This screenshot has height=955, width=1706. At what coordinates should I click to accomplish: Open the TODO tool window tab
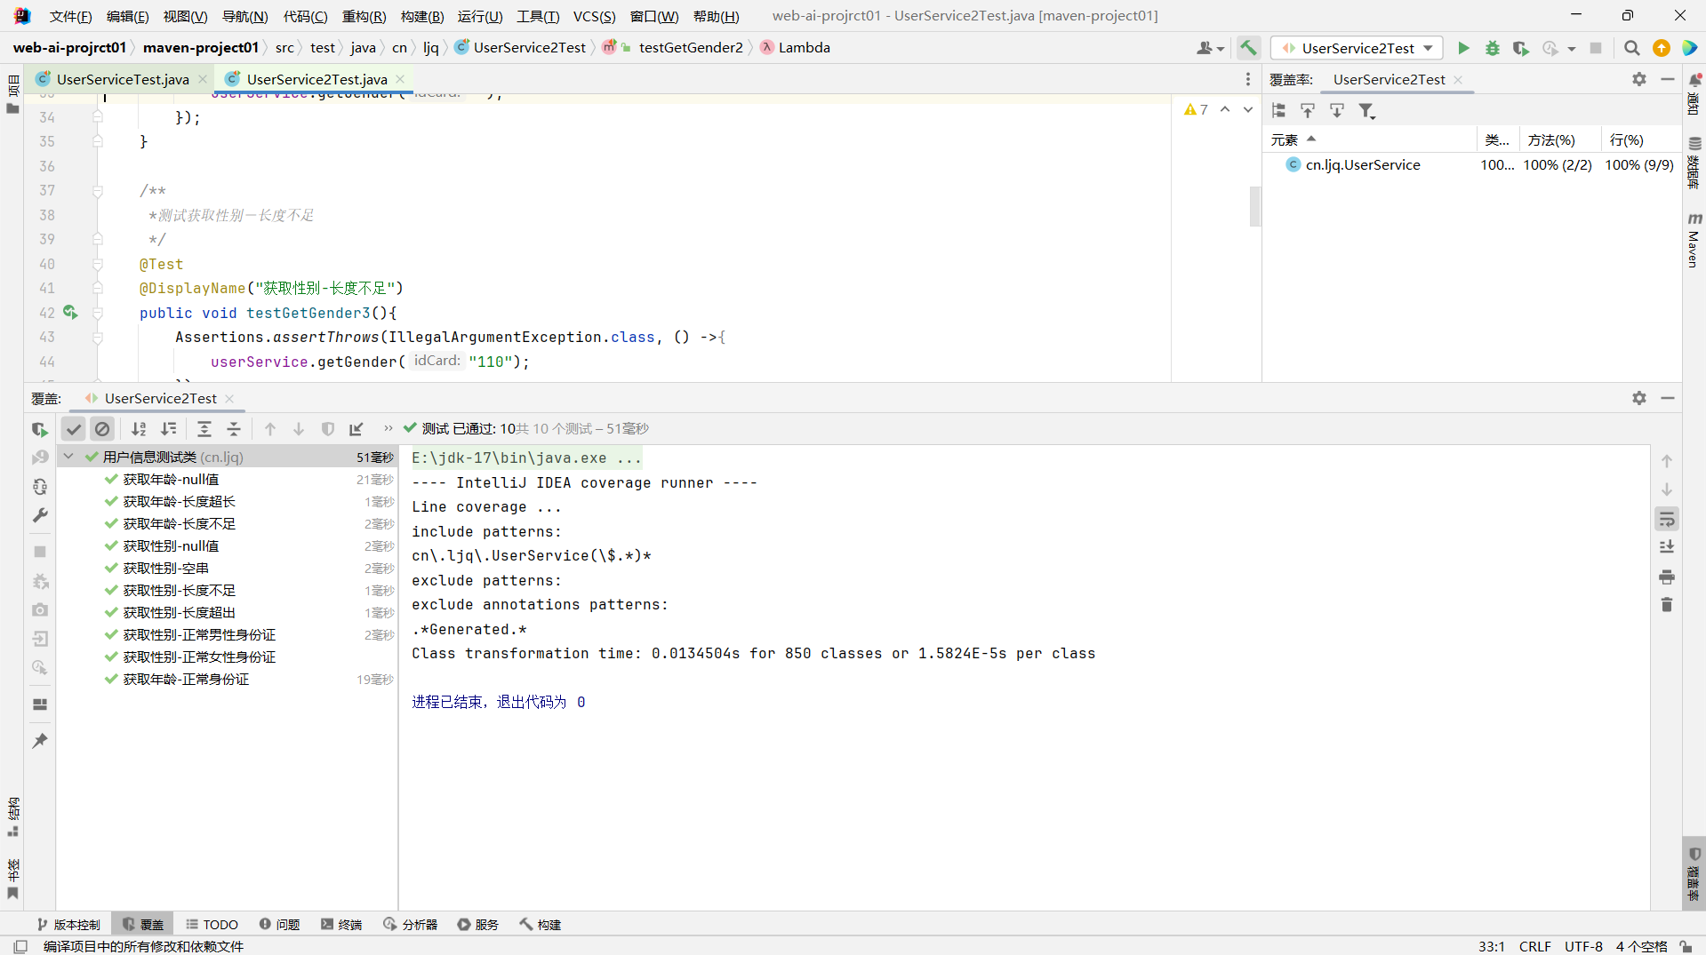tap(212, 924)
